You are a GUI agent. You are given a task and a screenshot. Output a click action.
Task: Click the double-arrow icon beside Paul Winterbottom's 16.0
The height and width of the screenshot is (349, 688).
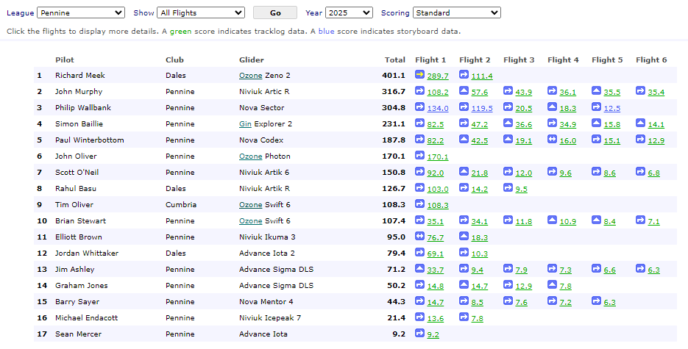pyautogui.click(x=552, y=140)
